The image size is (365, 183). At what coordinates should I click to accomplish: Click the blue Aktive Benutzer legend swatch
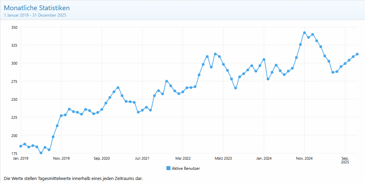(x=168, y=168)
